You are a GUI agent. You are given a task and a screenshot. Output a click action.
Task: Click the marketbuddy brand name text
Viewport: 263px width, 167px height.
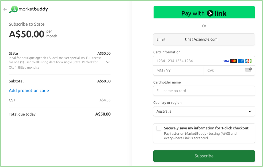[x=33, y=9]
